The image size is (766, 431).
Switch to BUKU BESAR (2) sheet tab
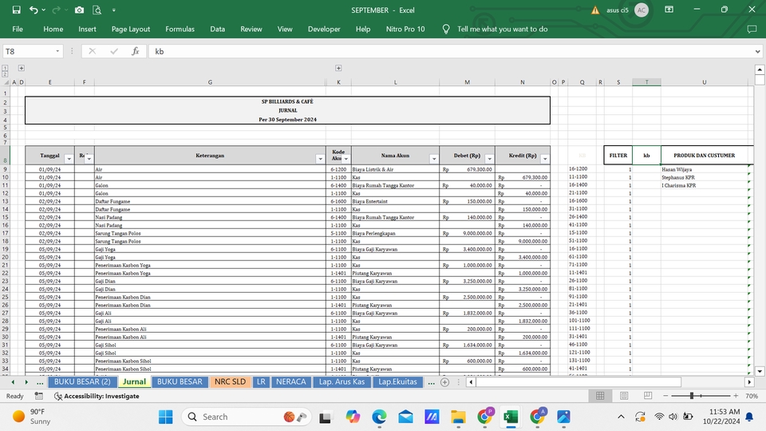click(x=82, y=382)
